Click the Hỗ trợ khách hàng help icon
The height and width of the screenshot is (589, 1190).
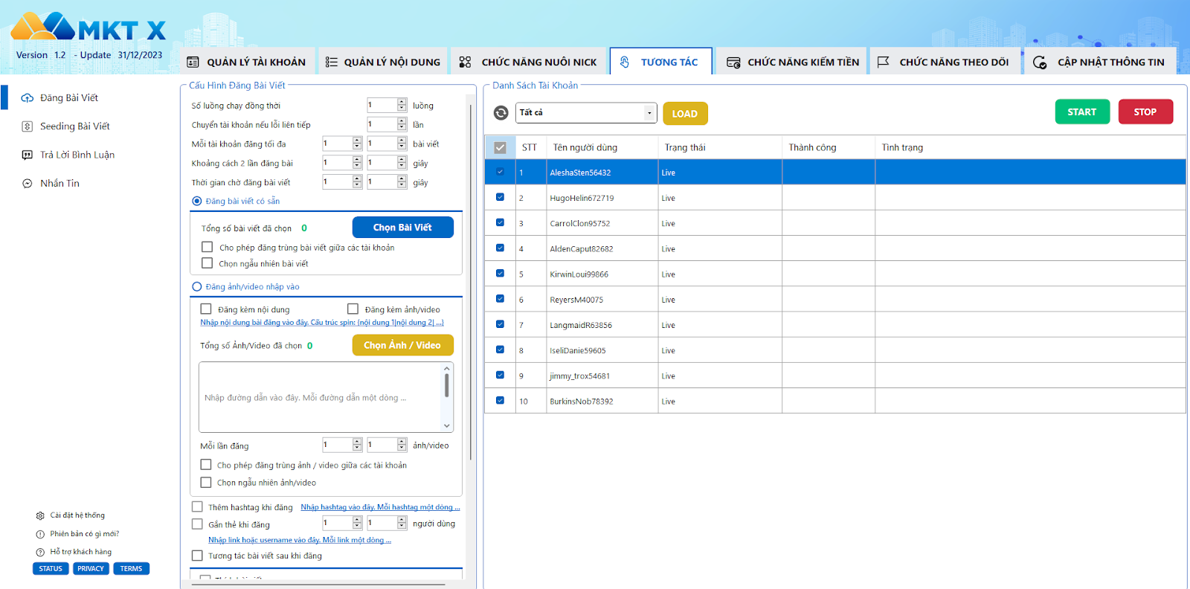tap(40, 552)
